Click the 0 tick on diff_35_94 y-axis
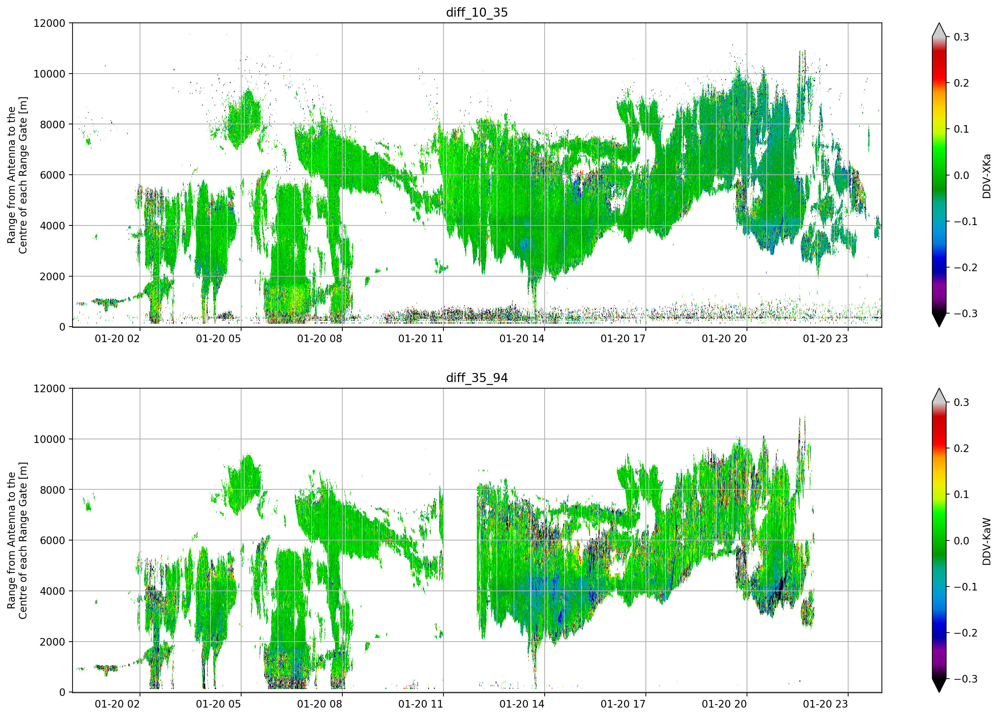 point(62,693)
